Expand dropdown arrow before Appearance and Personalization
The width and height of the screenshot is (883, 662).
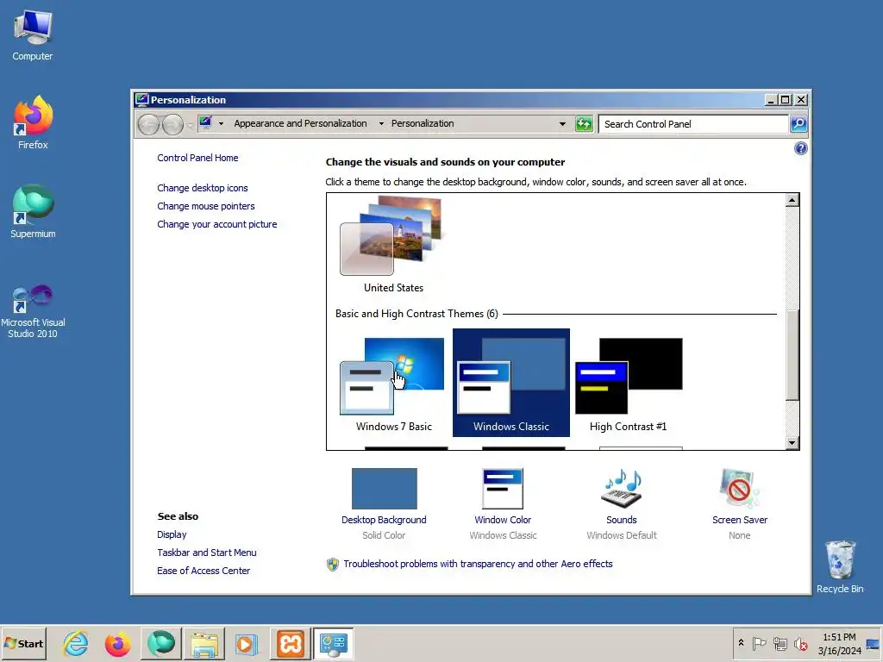(x=221, y=124)
